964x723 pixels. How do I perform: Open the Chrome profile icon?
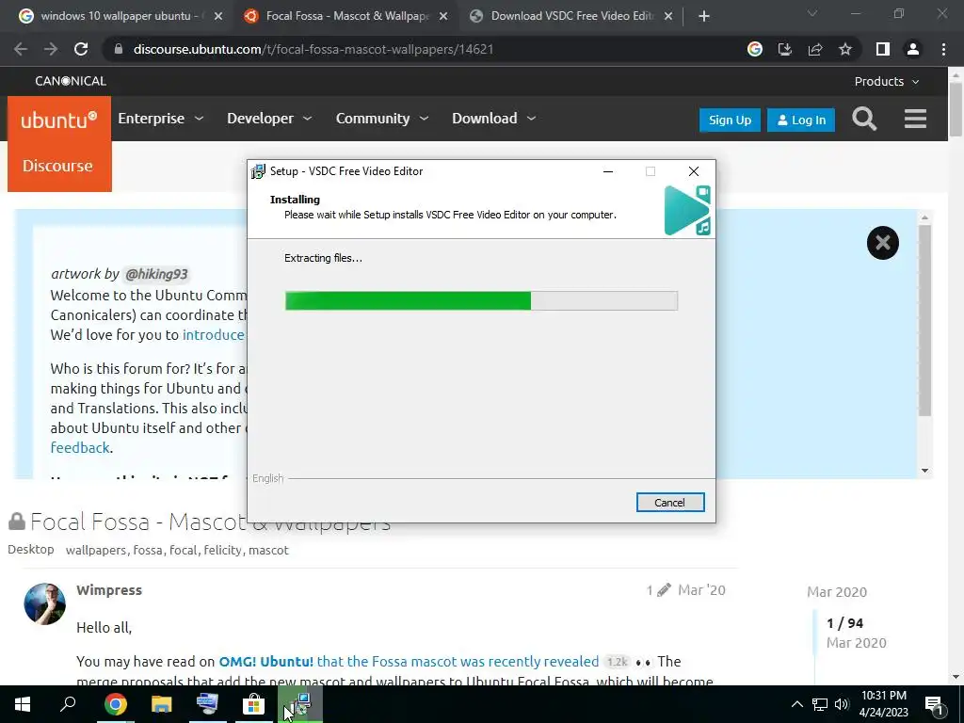(913, 49)
